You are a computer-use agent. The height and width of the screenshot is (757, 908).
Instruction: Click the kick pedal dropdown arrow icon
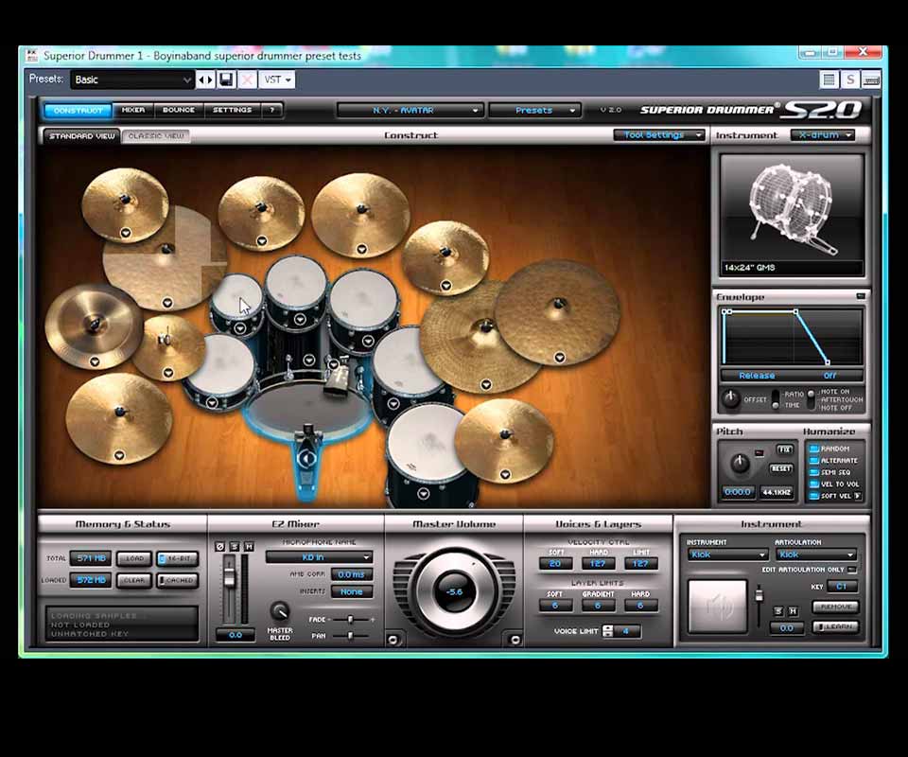click(x=306, y=459)
